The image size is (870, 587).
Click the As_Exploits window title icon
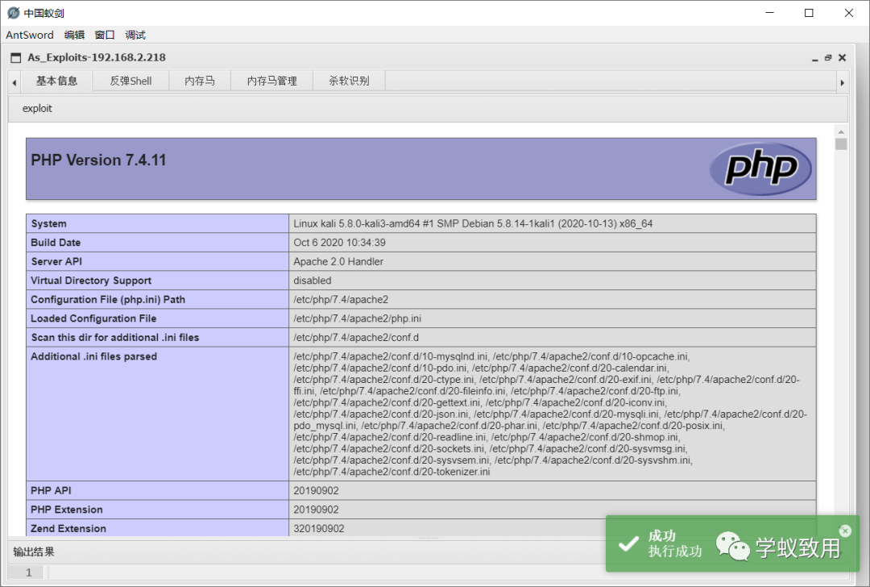[x=15, y=58]
